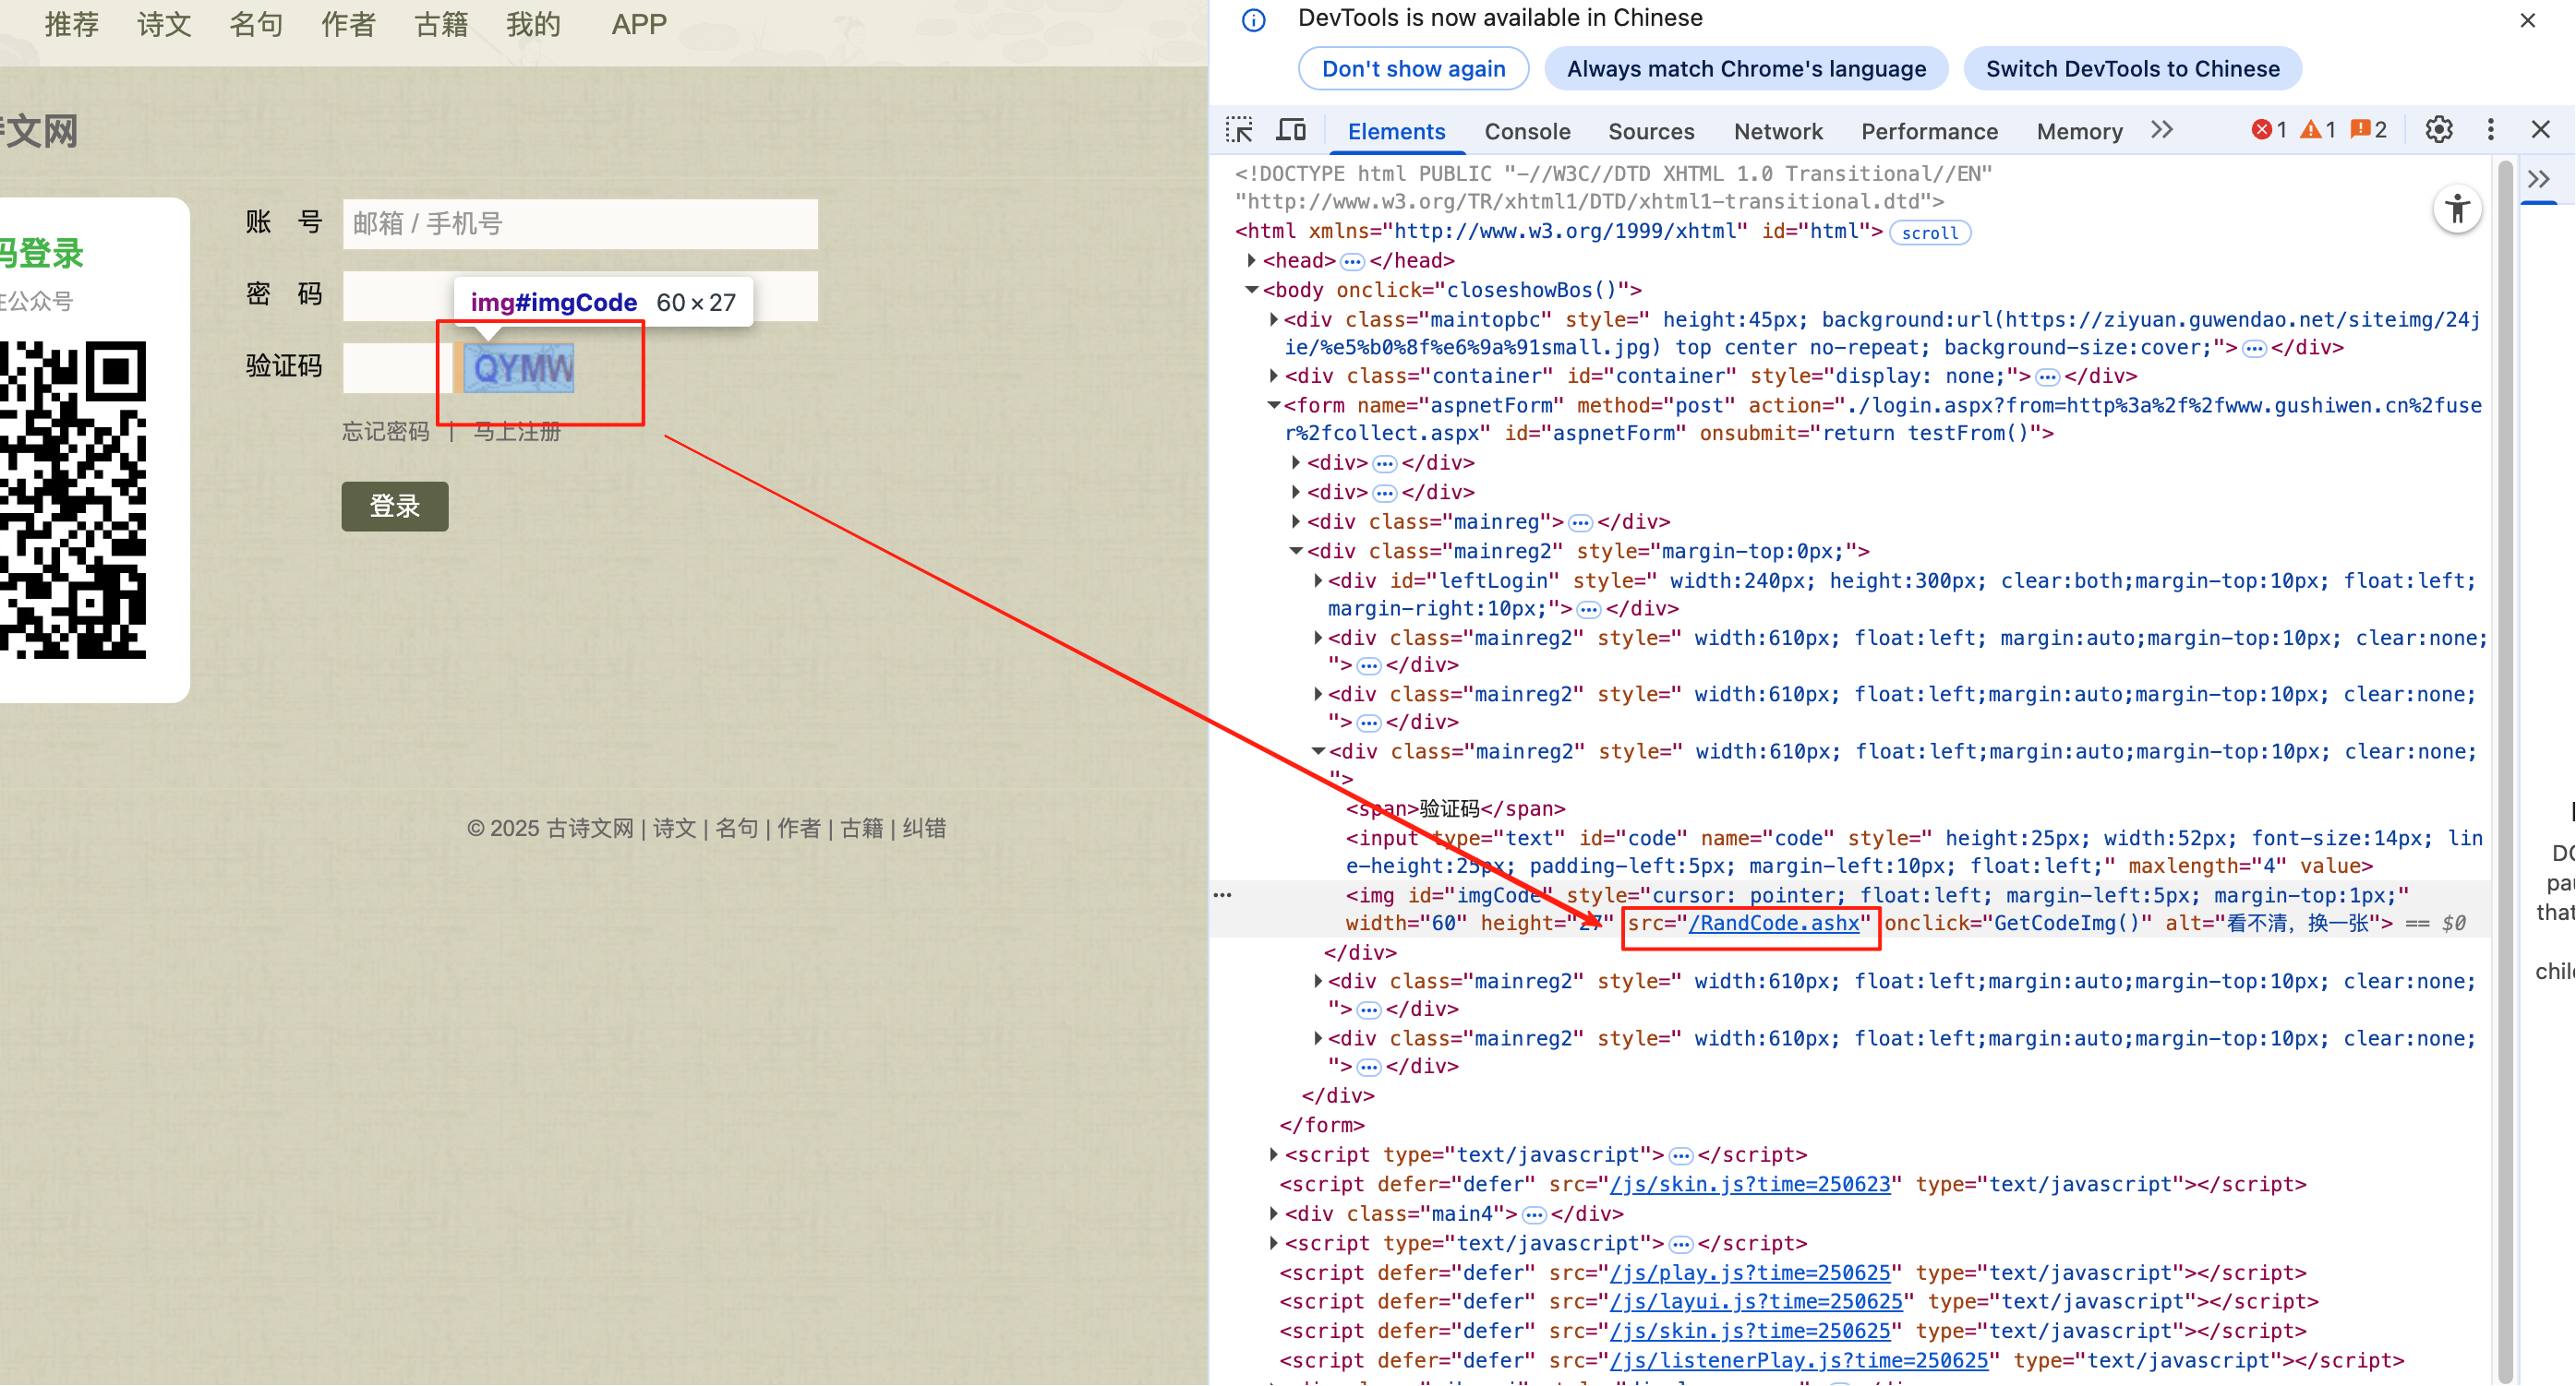Collapse the aspnetForm form node
Screen dimensions: 2576x1386
[x=1273, y=405]
